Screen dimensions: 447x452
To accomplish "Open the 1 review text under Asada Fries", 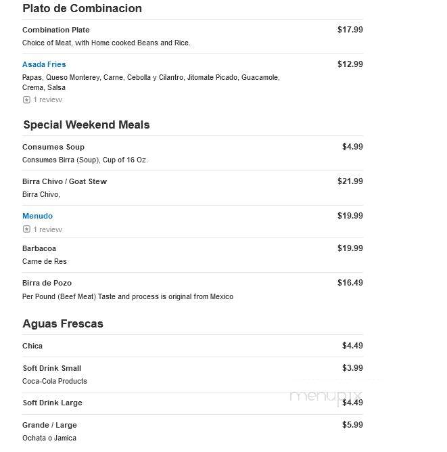I will [x=47, y=99].
